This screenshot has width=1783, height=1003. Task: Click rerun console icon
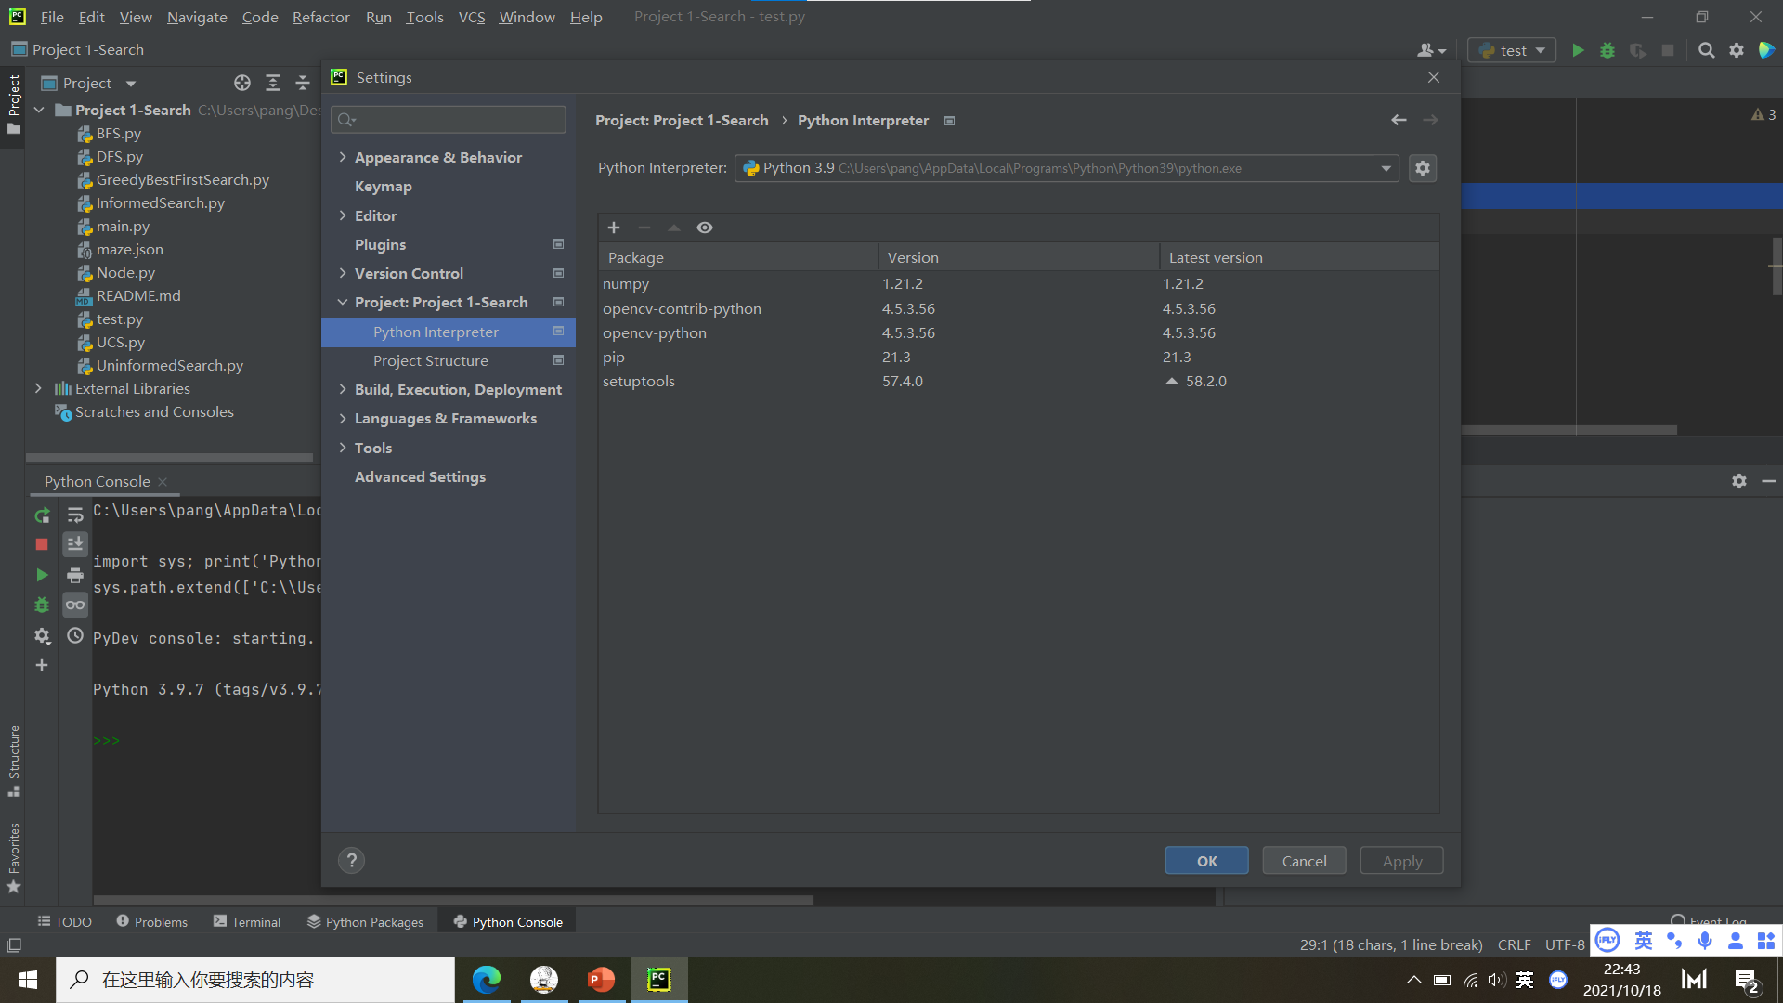pyautogui.click(x=42, y=515)
